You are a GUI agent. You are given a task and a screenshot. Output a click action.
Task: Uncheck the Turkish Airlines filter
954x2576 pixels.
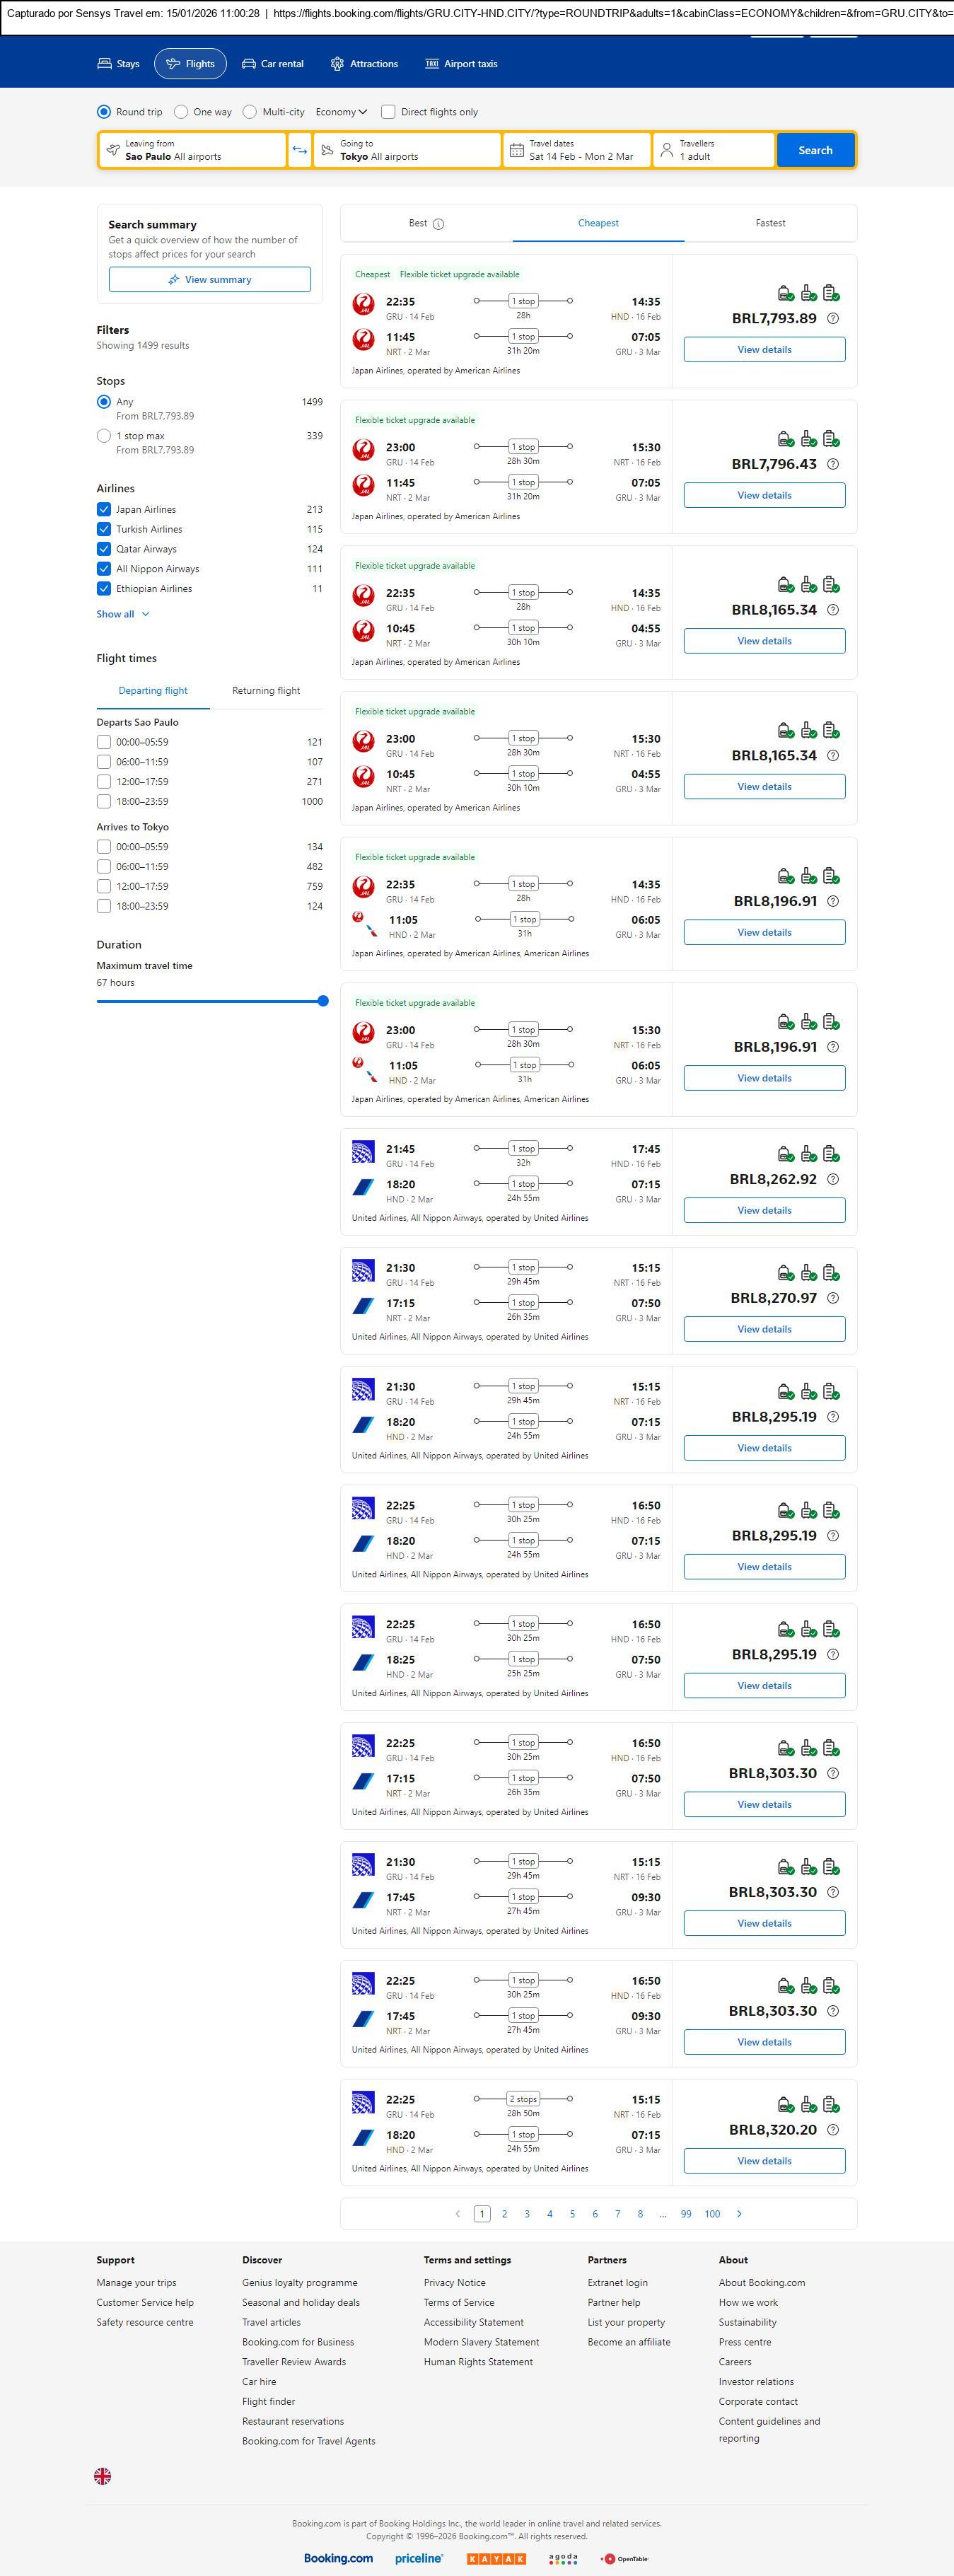(104, 529)
